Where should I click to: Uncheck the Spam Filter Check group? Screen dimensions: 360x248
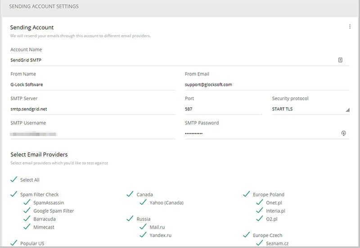pyautogui.click(x=14, y=194)
